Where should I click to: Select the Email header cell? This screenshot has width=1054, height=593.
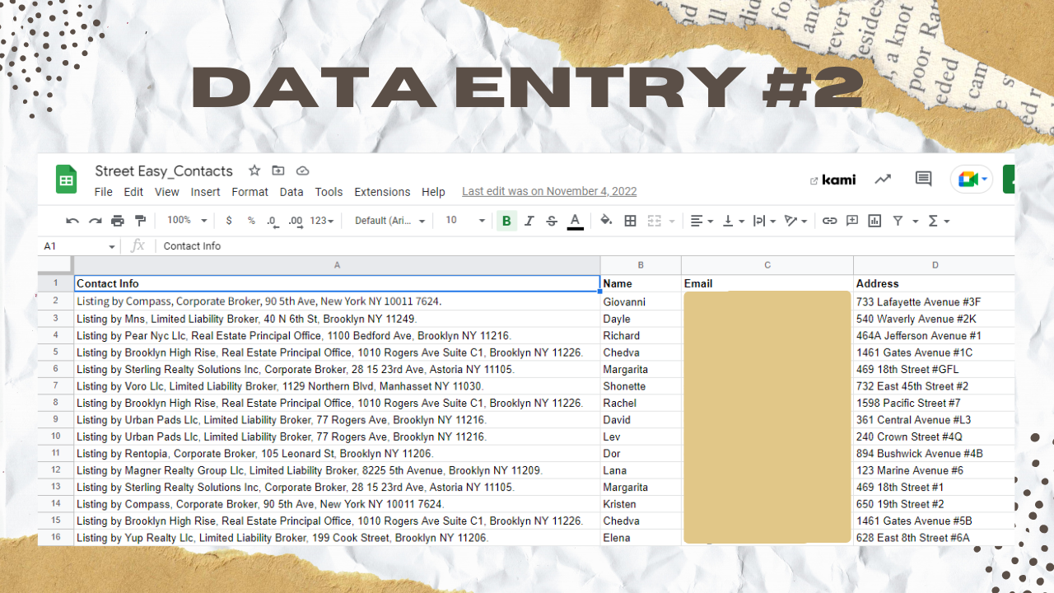(x=767, y=283)
